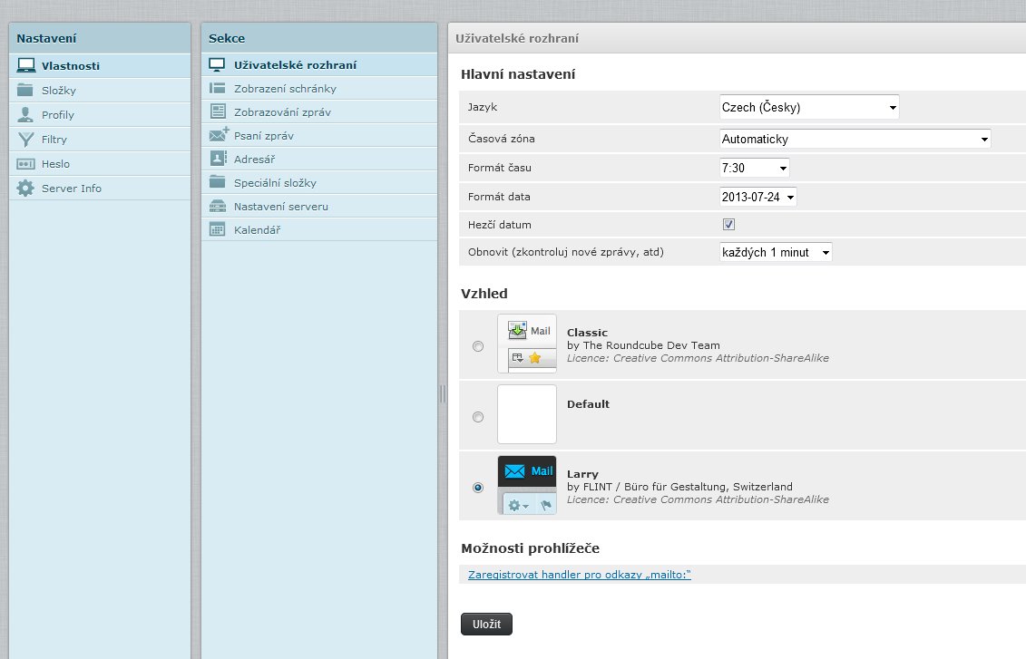The width and height of the screenshot is (1026, 659).
Task: Click the Profily person icon
Action: tap(25, 115)
